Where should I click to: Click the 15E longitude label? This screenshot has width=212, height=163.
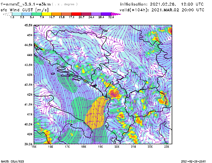click(34, 147)
